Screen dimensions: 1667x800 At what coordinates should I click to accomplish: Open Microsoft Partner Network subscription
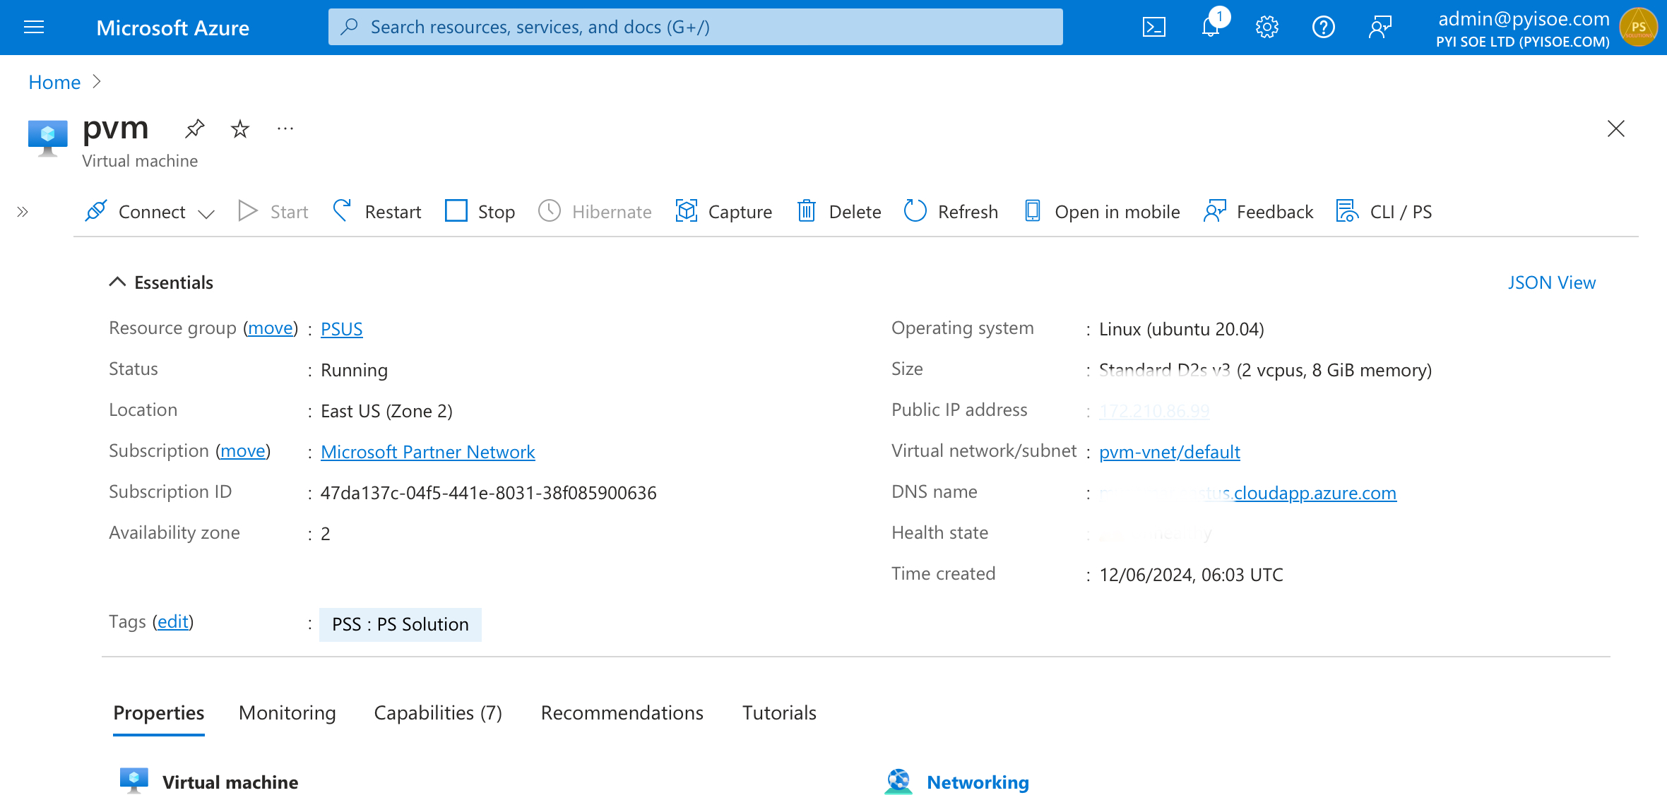click(x=428, y=452)
